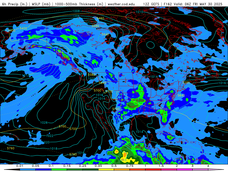Select the 0.35 inch yellow legend swatch
The image size is (228, 171).
click(x=106, y=170)
